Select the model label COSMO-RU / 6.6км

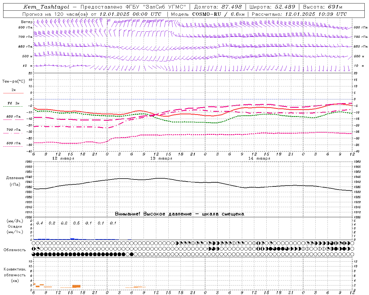click(219, 14)
